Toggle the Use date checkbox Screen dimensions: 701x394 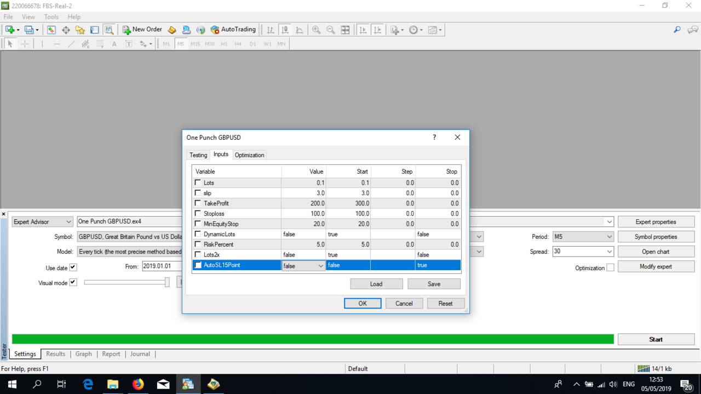73,267
